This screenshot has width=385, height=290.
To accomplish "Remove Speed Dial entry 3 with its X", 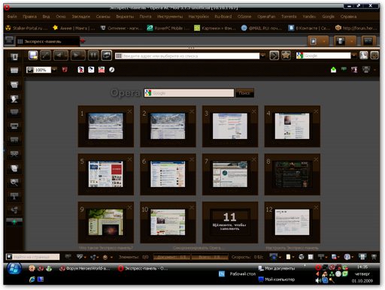I will pyautogui.click(x=253, y=111).
